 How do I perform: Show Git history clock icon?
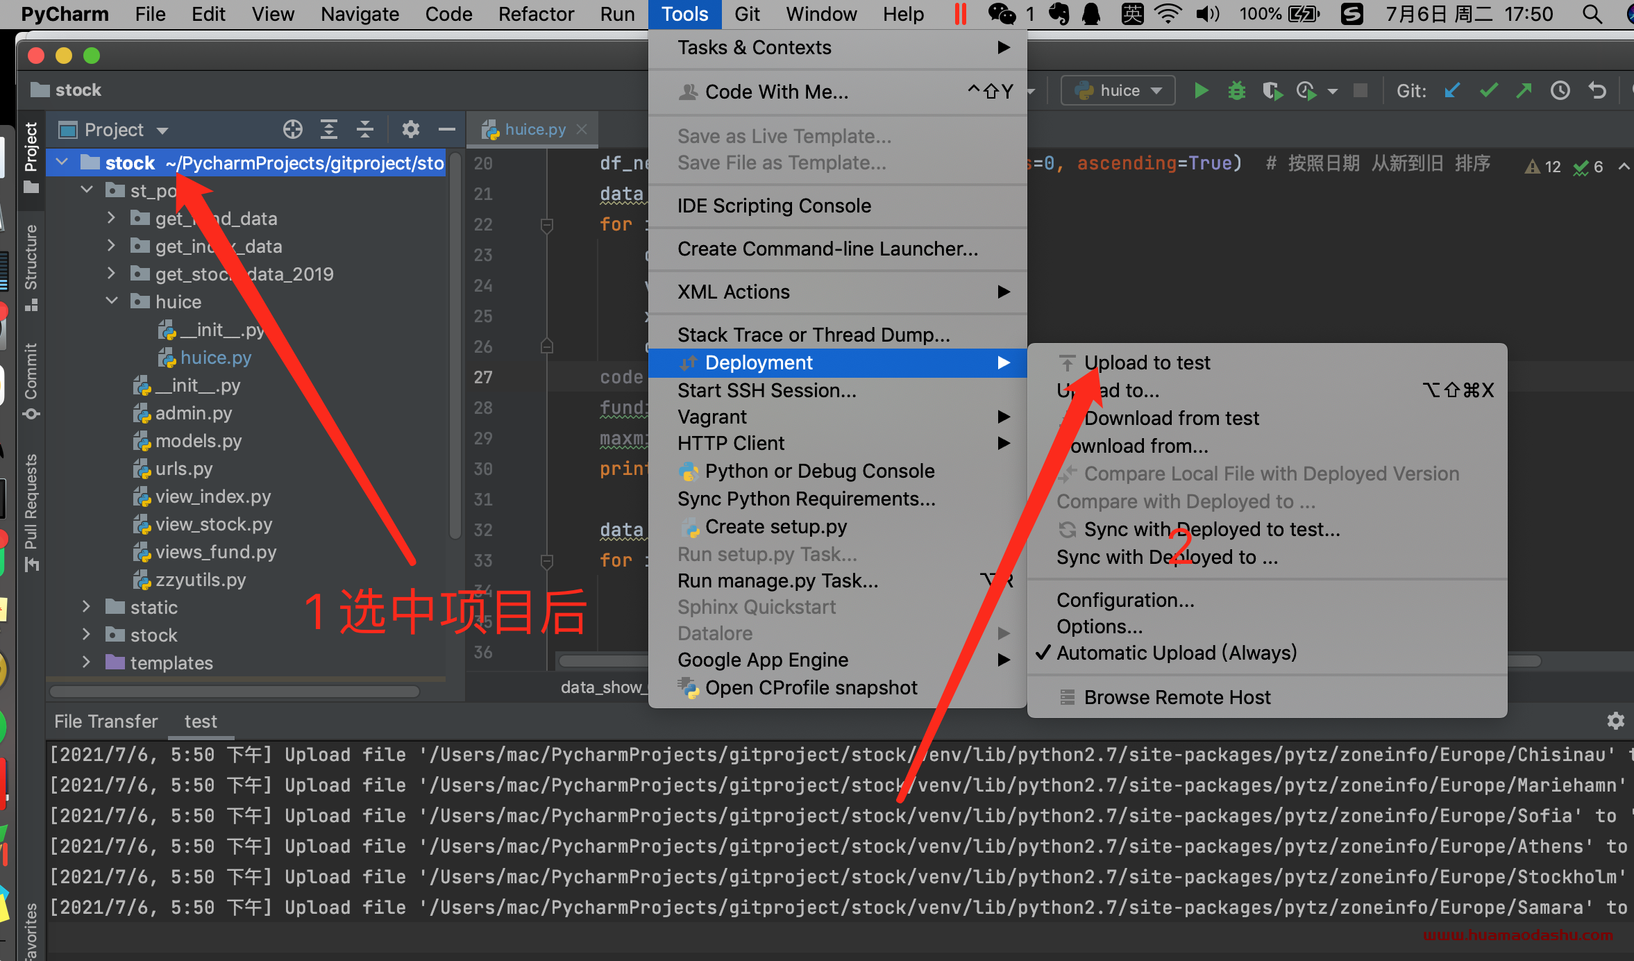tap(1560, 91)
